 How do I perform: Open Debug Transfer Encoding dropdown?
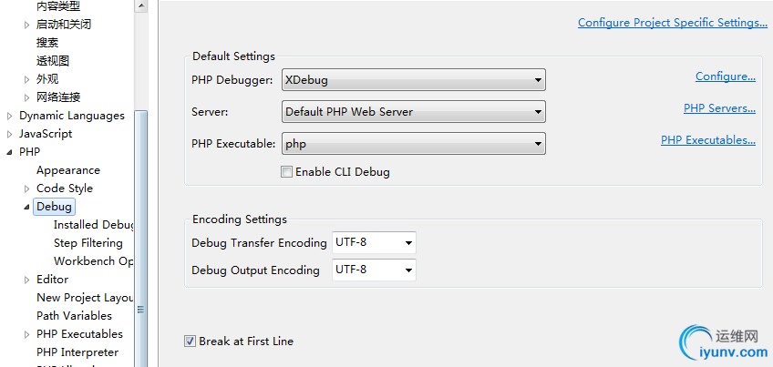(x=374, y=243)
